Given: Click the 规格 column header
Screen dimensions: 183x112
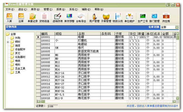Looking at the screenshot, I should point(66,34).
